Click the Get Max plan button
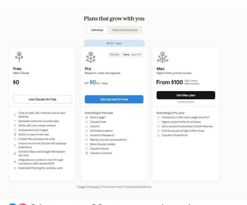This screenshot has height=205, width=247. coord(186,95)
